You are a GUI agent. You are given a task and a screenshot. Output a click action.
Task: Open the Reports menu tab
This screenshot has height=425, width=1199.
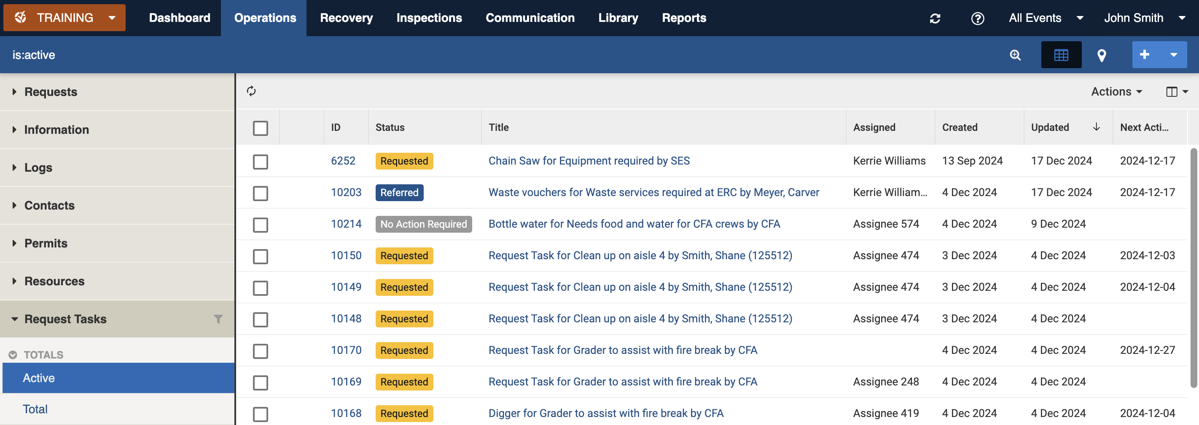point(683,18)
